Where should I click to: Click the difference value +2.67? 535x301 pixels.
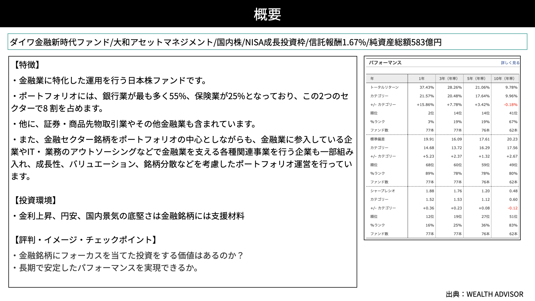pyautogui.click(x=512, y=156)
